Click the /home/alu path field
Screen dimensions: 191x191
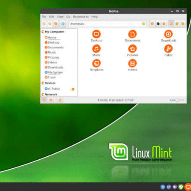[x=104, y=24]
